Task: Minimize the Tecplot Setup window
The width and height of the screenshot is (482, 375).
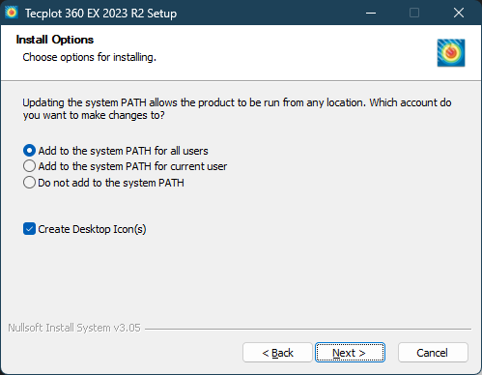Action: [371, 13]
